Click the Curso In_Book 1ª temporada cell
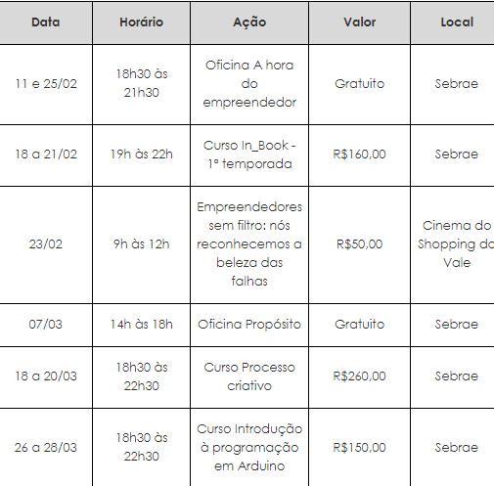 (249, 155)
